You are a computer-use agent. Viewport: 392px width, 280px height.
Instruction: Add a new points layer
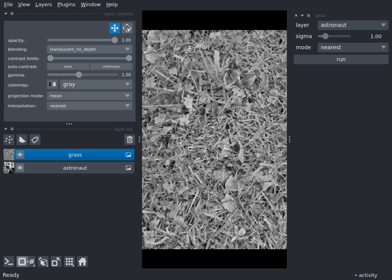pyautogui.click(x=8, y=140)
